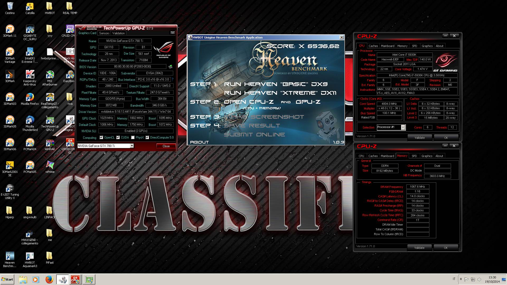Click GPU Name field NVIDIA GeForce GTX 780 Ti
The image size is (507, 285).
(x=125, y=41)
